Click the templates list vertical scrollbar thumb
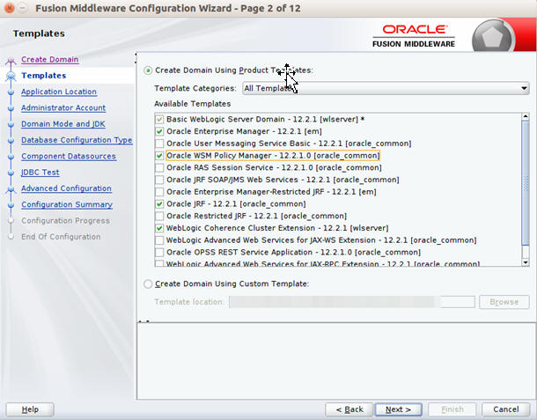This screenshot has height=420, width=537. pos(526,183)
